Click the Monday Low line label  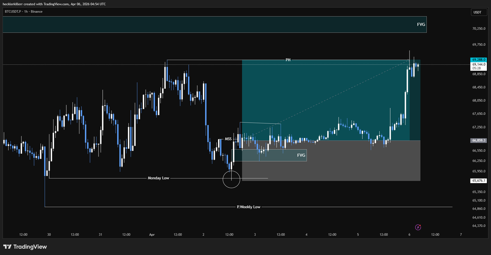[x=158, y=178]
